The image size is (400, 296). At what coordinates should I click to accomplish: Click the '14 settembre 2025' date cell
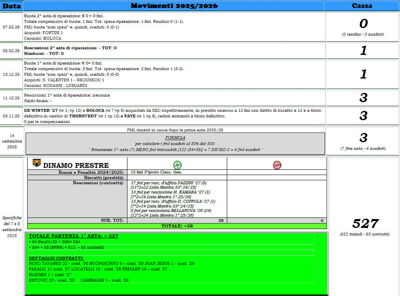pos(12,141)
